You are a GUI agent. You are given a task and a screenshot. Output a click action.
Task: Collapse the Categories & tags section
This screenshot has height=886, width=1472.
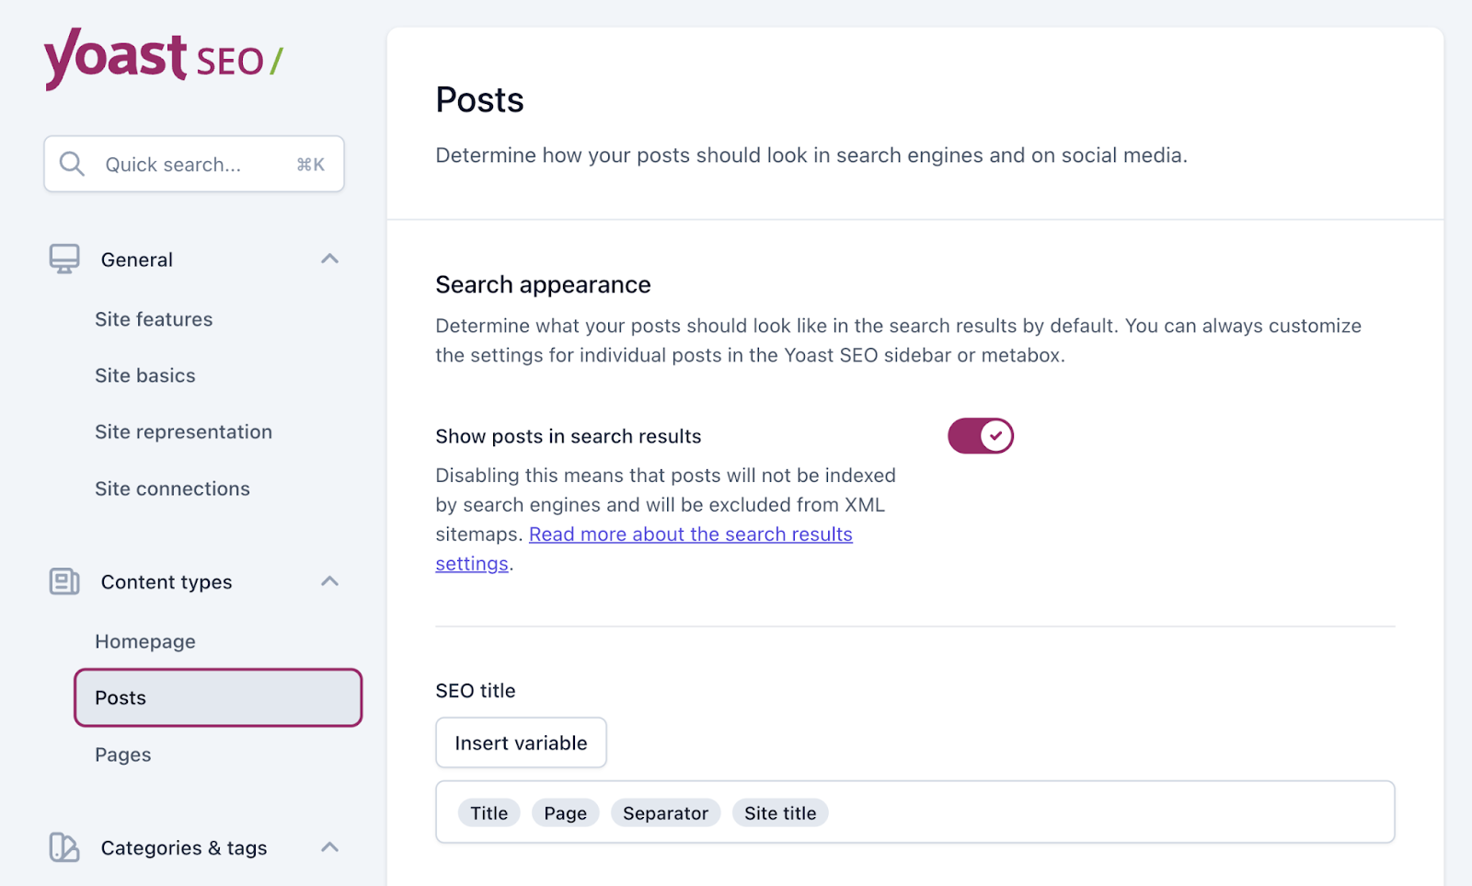[x=329, y=847]
